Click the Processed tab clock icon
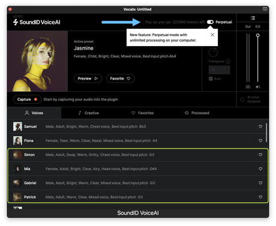The image size is (276, 226). pyautogui.click(x=187, y=113)
